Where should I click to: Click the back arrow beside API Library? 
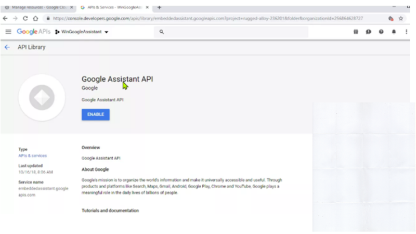(x=7, y=47)
